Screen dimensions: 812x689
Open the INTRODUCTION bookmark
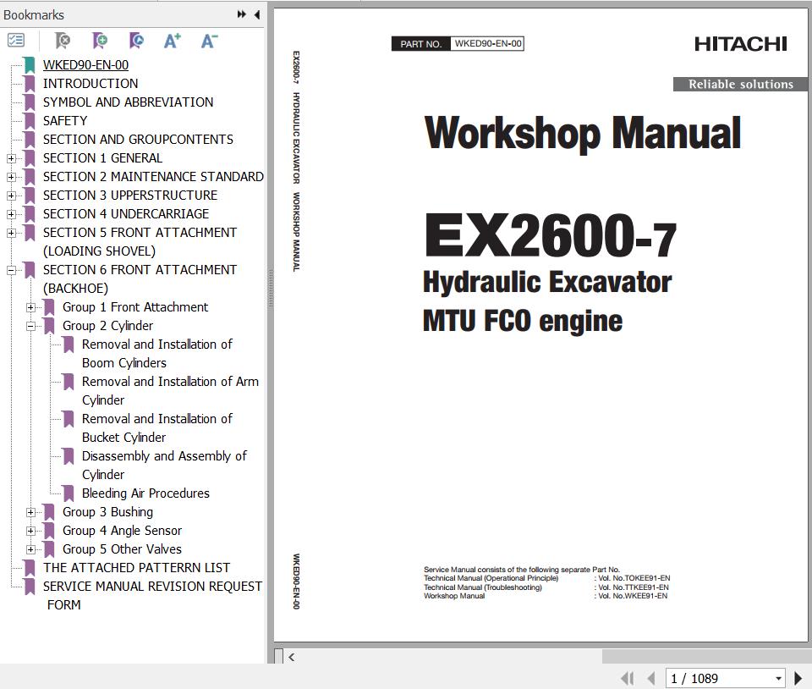(91, 84)
